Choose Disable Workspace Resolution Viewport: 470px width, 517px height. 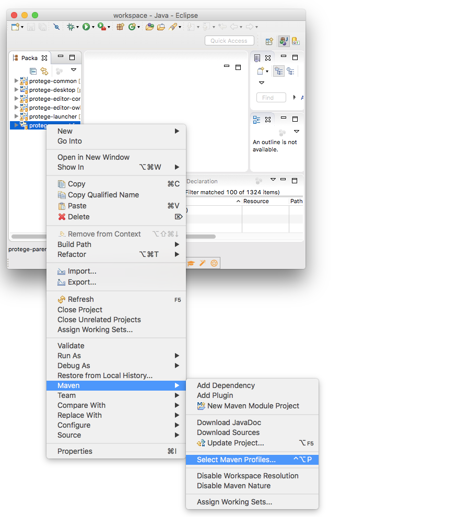pos(252,476)
